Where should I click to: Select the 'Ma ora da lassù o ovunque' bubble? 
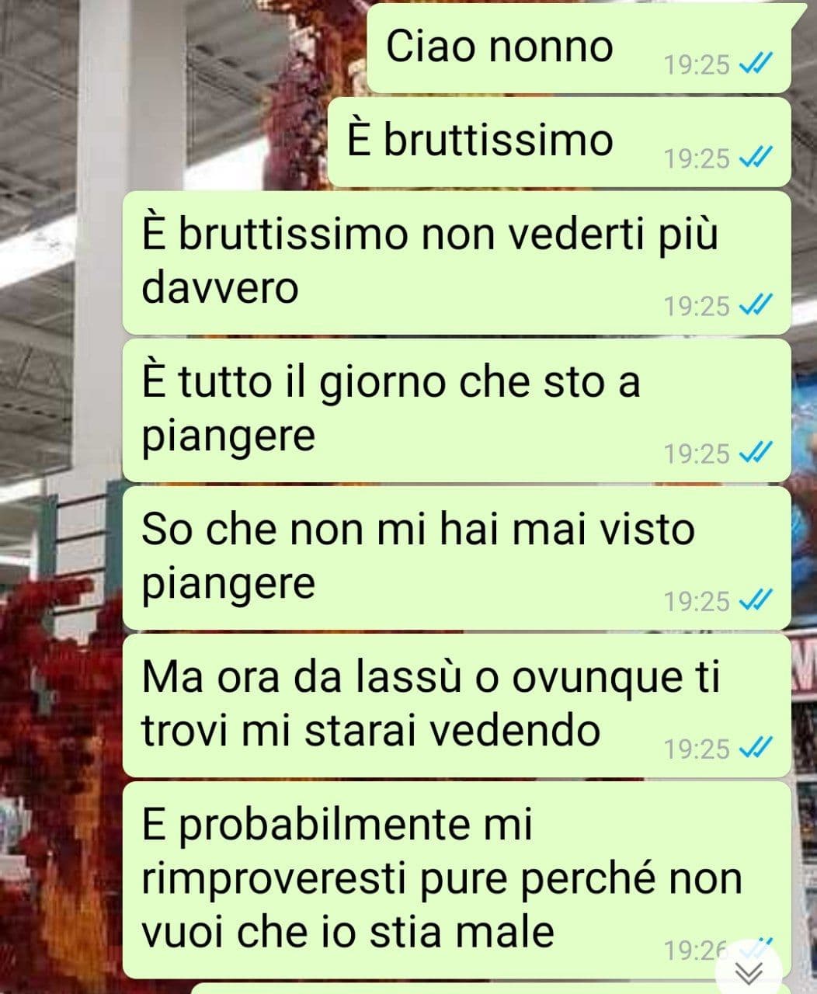[457, 705]
